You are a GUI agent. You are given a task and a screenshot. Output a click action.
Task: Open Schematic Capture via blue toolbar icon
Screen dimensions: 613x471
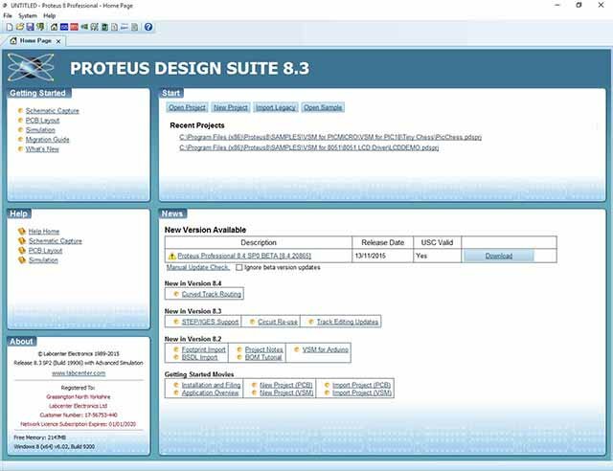click(64, 27)
